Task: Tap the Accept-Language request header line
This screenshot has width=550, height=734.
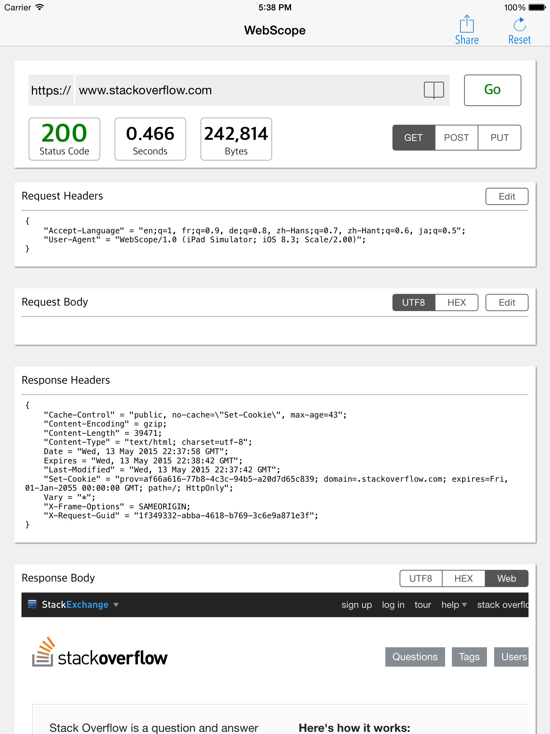Action: click(255, 231)
